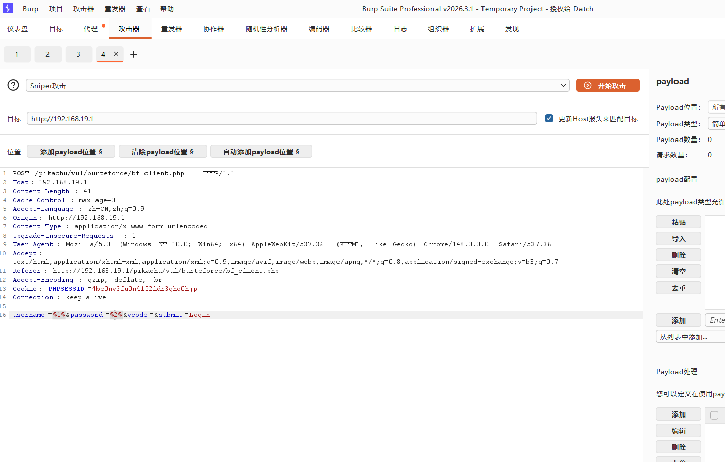725x462 pixels.
Task: Select Intruder sub-tab 1
Action: [17, 54]
